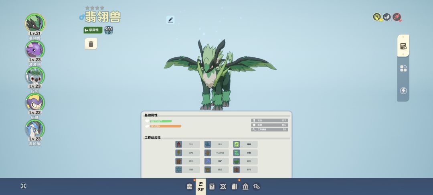Select the Lv.23 拉贝 party portrait
The width and height of the screenshot is (433, 195).
click(x=35, y=76)
